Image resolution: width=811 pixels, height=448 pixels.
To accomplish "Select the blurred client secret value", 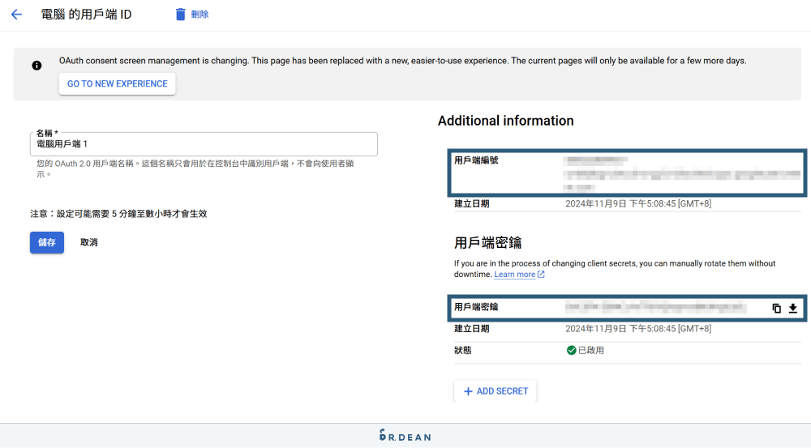I will click(655, 308).
